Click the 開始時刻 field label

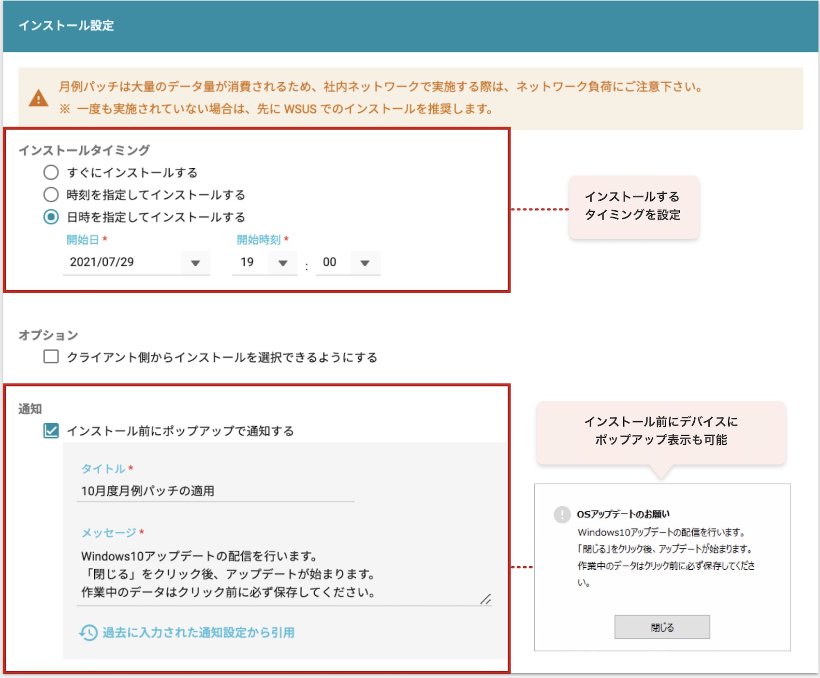(x=259, y=240)
